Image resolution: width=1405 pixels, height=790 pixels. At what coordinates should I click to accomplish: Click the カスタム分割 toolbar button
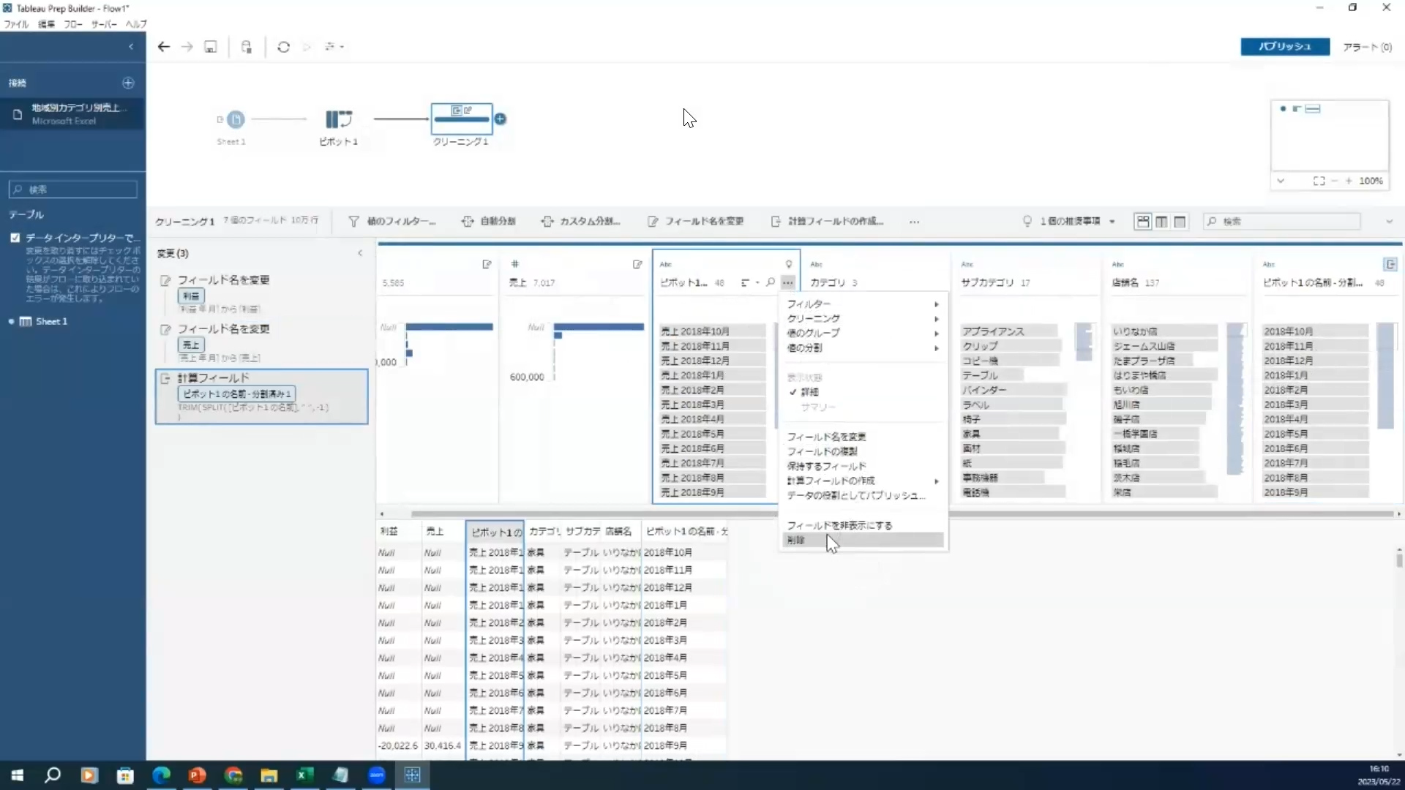(x=580, y=222)
